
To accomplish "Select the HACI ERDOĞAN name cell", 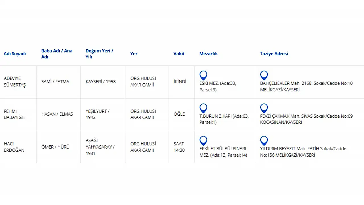I will tap(14, 147).
